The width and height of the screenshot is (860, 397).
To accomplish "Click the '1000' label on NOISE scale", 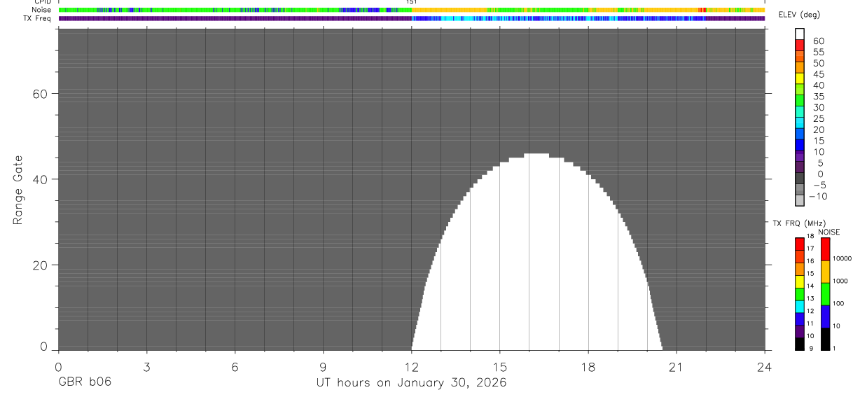I will (x=839, y=281).
